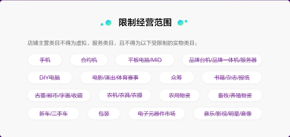Select the 电影/演出/体育赛事 tag
Viewport: 290px width, 137px height.
[115, 78]
